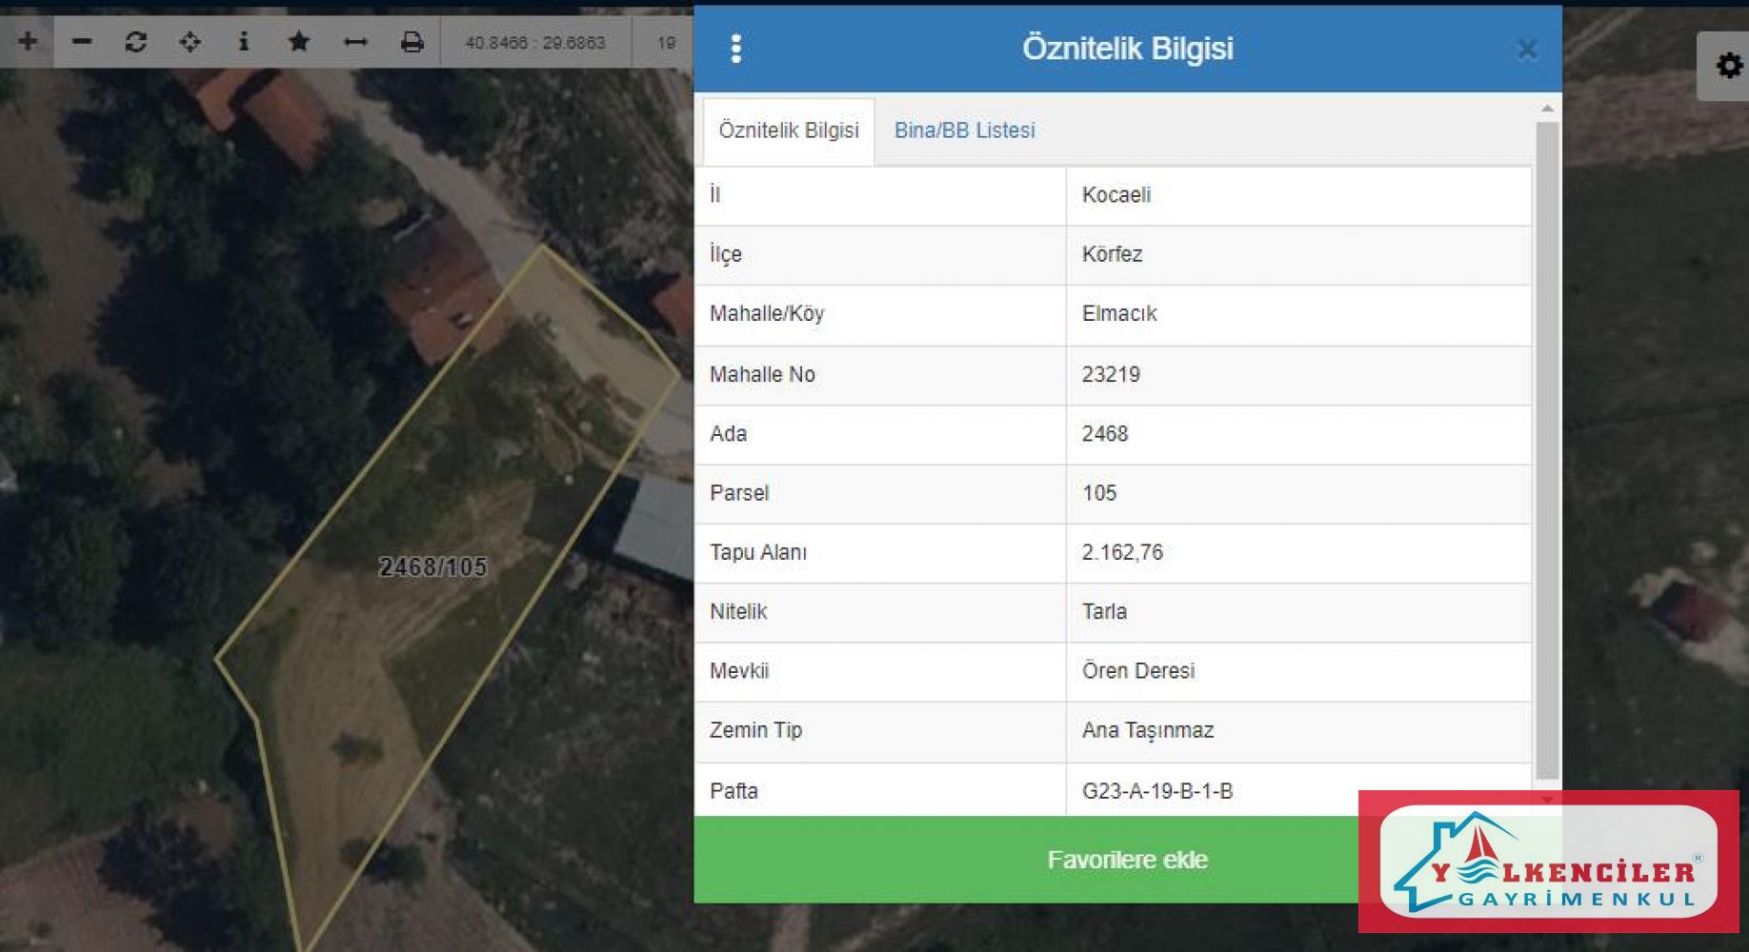Click the zoom out minus icon

(x=82, y=42)
